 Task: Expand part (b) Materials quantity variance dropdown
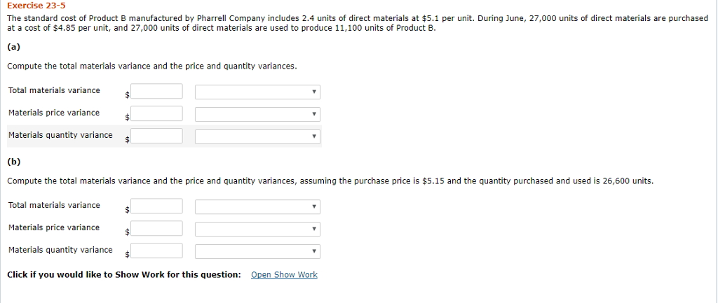point(257,251)
